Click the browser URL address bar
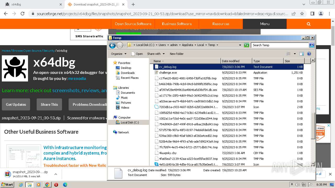The image size is (335, 188). click(x=162, y=14)
